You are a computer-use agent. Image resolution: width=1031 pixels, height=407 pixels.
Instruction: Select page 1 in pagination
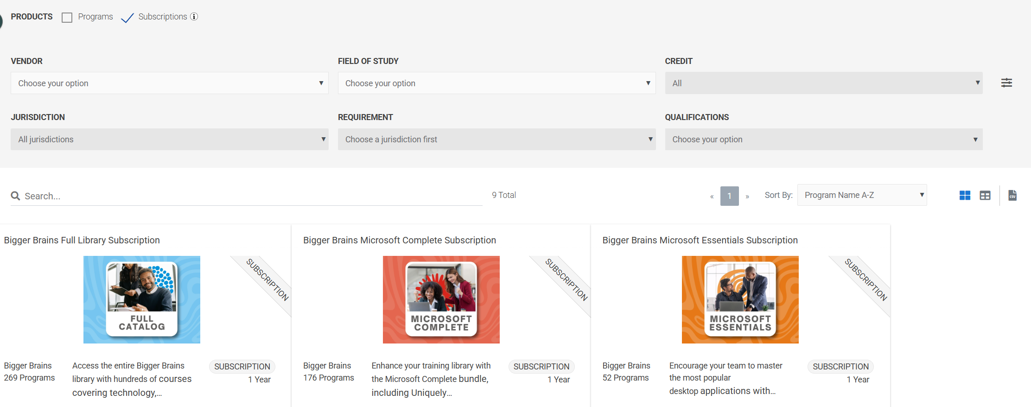(729, 196)
